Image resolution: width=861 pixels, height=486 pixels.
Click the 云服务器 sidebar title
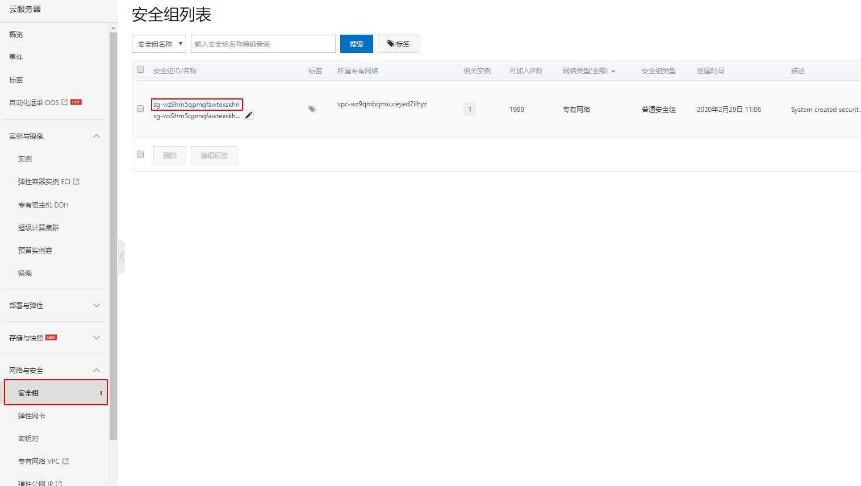coord(25,9)
